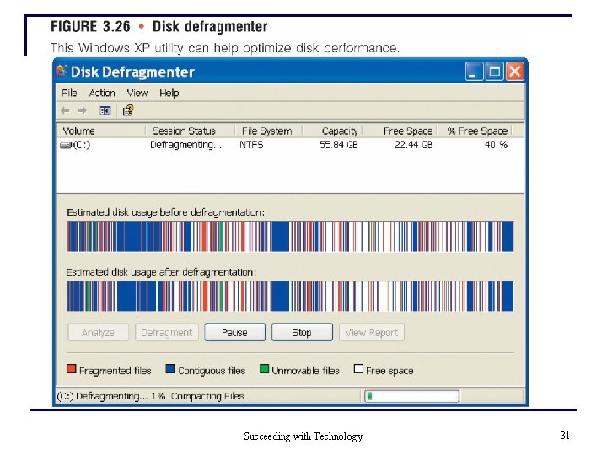Click the "Defragmenting..." session status cell

[x=185, y=145]
